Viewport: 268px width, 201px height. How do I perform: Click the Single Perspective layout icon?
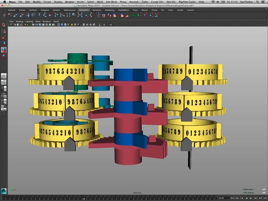point(4,76)
